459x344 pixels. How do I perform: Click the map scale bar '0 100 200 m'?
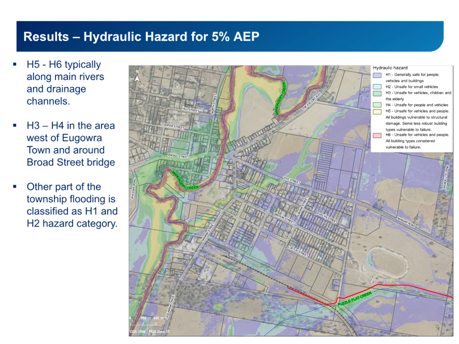click(147, 321)
